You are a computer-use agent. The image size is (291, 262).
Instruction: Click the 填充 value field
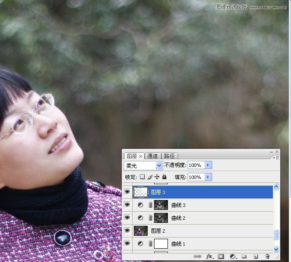coord(196,177)
